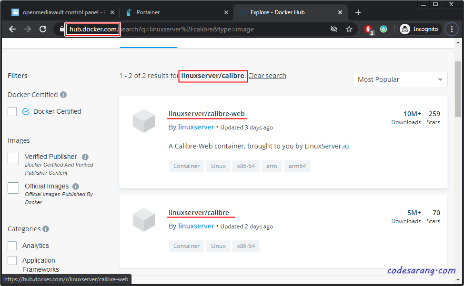Open the Chrome three-dot menu
This screenshot has height=286, width=464.
click(x=452, y=29)
